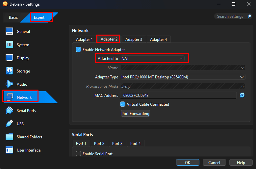Open the User Interface window icon
256x169 pixels.
tap(9, 150)
